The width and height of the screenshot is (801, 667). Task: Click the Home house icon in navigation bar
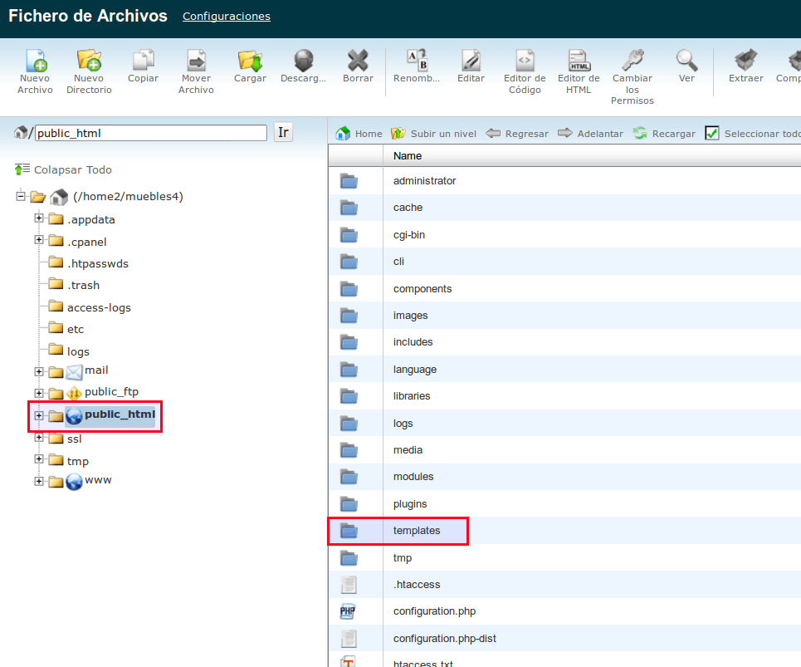tap(343, 134)
